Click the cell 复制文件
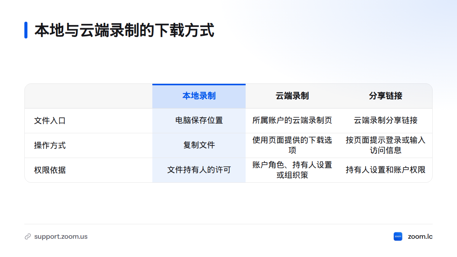The height and width of the screenshot is (257, 457). tap(199, 145)
